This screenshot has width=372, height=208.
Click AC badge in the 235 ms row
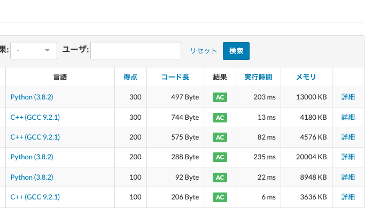220,157
